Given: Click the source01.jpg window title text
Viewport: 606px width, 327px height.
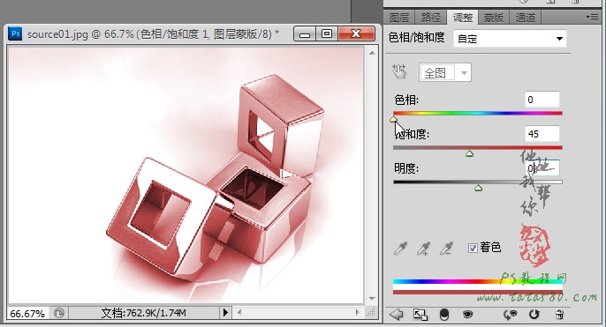Looking at the screenshot, I should pos(153,34).
